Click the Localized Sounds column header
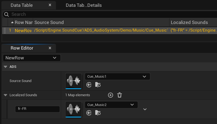This screenshot has height=124, width=217. 193,22
